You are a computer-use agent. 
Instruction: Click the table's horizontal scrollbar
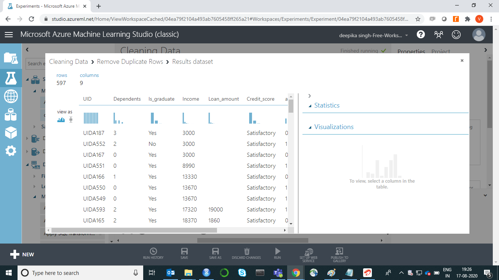click(134, 230)
